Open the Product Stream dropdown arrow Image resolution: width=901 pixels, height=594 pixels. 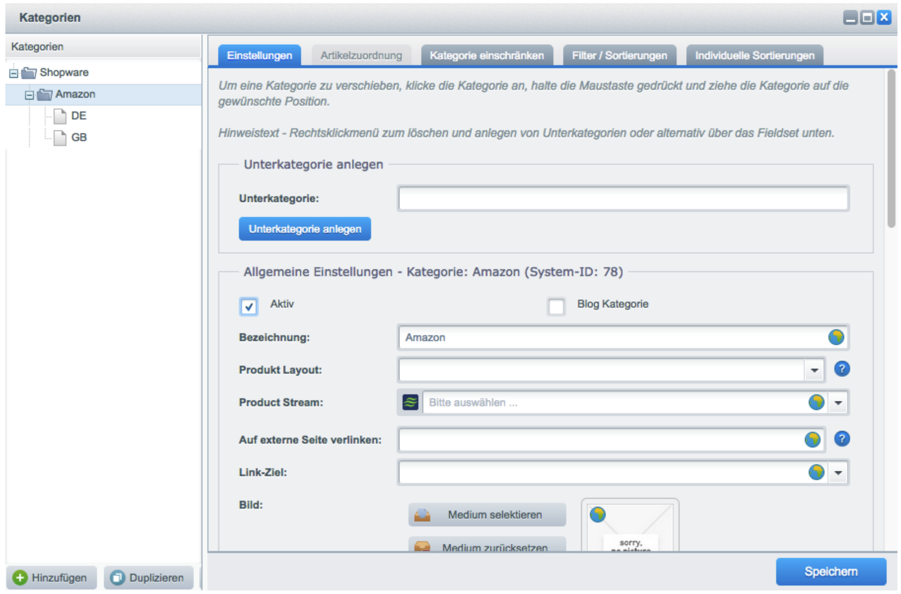(x=838, y=403)
